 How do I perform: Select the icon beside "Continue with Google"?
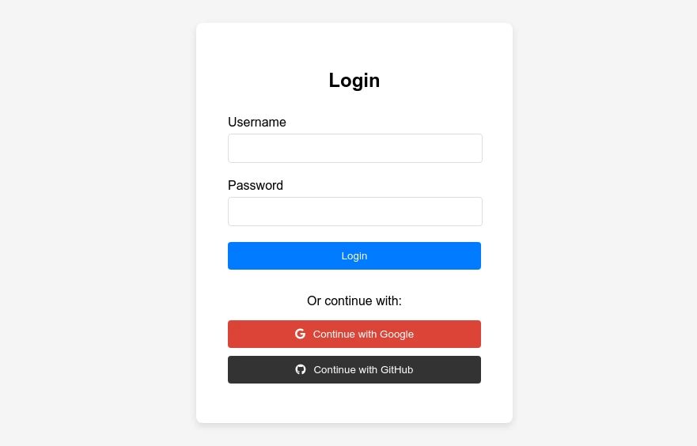click(x=301, y=334)
